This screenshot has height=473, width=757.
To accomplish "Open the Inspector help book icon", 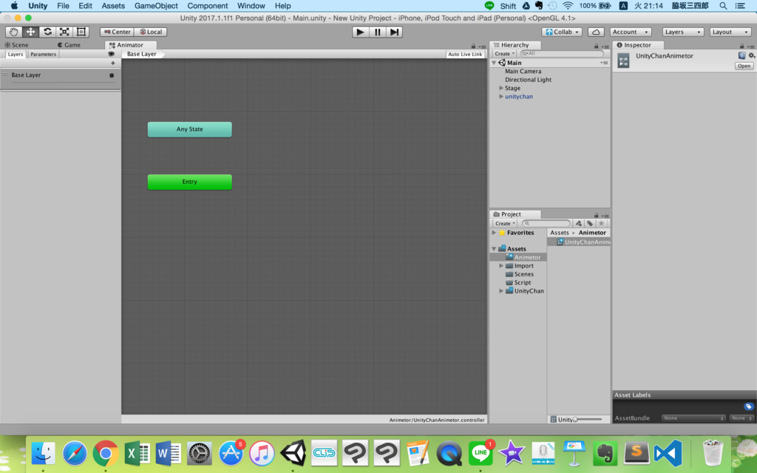I will pyautogui.click(x=742, y=55).
